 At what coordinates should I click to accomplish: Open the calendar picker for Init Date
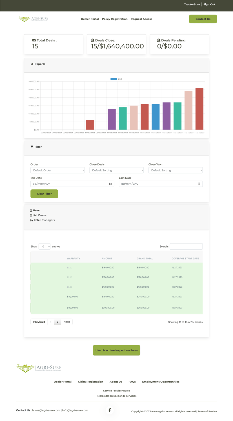click(110, 183)
